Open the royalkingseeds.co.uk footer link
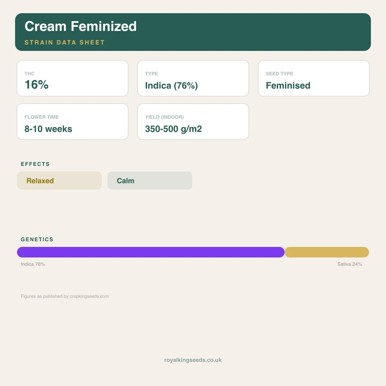The image size is (386, 386). 193,360
